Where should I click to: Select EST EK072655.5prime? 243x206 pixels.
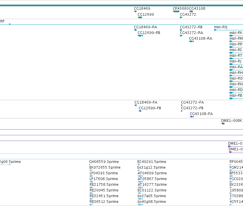pos(105,167)
